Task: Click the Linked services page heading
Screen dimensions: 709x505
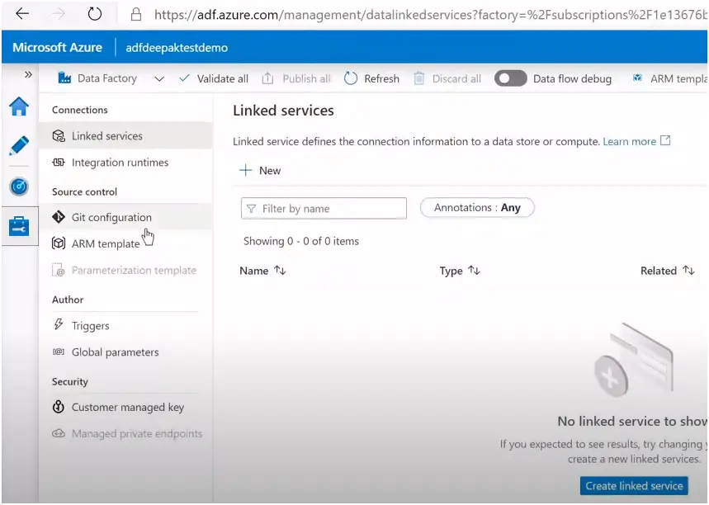Action: click(x=283, y=111)
